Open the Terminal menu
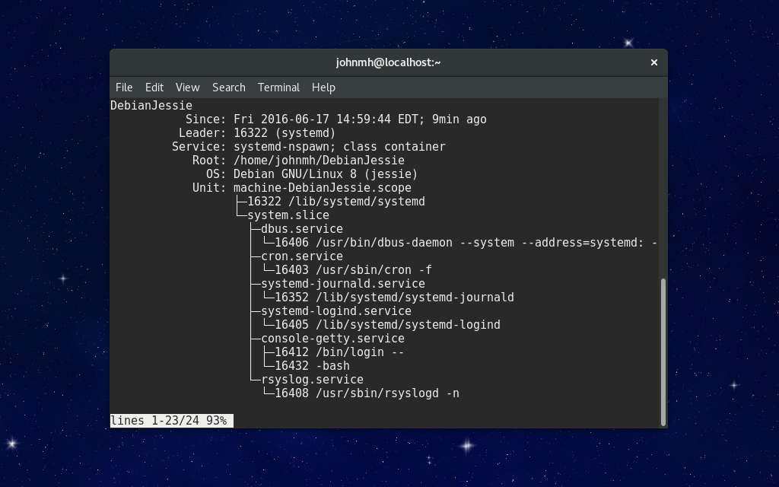The image size is (779, 487). pyautogui.click(x=278, y=88)
